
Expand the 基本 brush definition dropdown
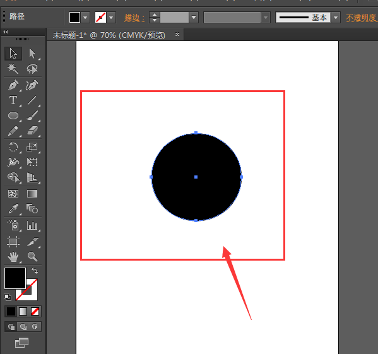coord(336,18)
